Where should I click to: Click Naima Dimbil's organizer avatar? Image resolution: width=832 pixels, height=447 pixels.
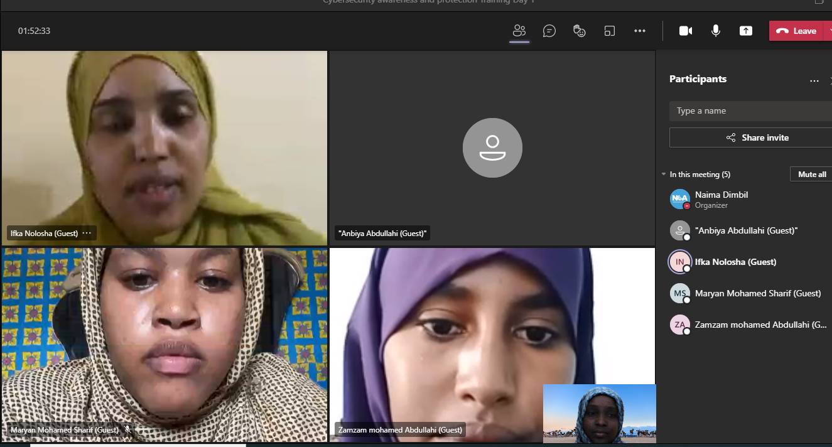tap(679, 199)
